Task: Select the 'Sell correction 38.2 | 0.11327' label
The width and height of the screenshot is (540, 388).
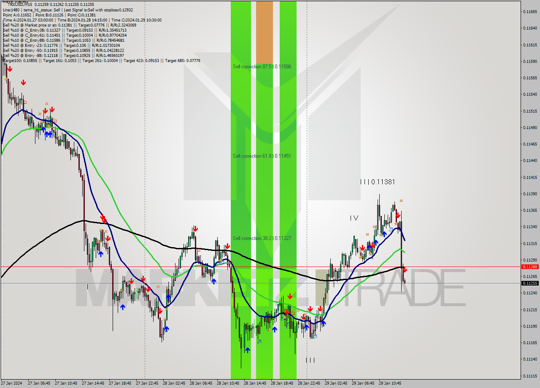Action: click(x=262, y=238)
